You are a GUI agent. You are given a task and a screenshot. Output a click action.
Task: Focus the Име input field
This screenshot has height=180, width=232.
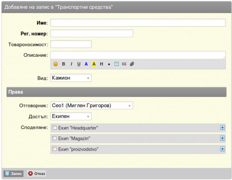point(138,23)
